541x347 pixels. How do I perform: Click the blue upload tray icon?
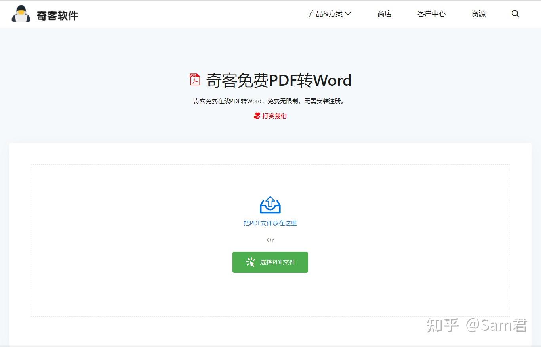click(x=270, y=205)
